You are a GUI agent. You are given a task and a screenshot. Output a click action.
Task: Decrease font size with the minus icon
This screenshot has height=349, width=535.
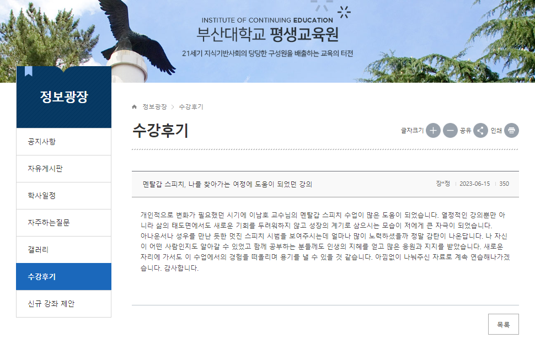pos(450,131)
